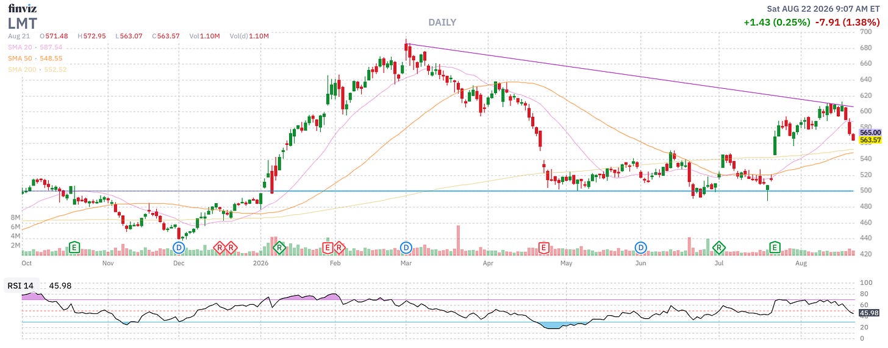
Task: Click the 700 price axis label
Action: [865, 32]
